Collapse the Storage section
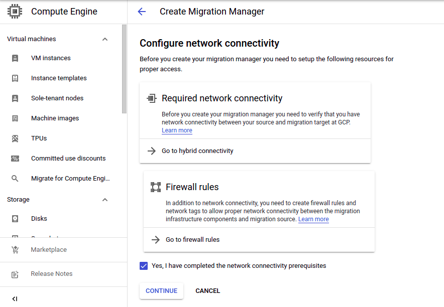This screenshot has width=444, height=307. (x=105, y=200)
